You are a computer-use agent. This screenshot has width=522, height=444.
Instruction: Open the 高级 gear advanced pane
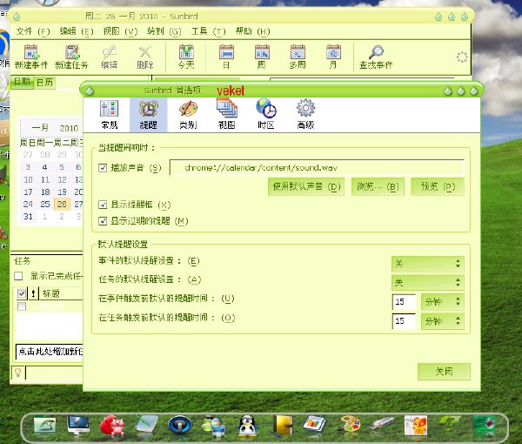pos(305,114)
